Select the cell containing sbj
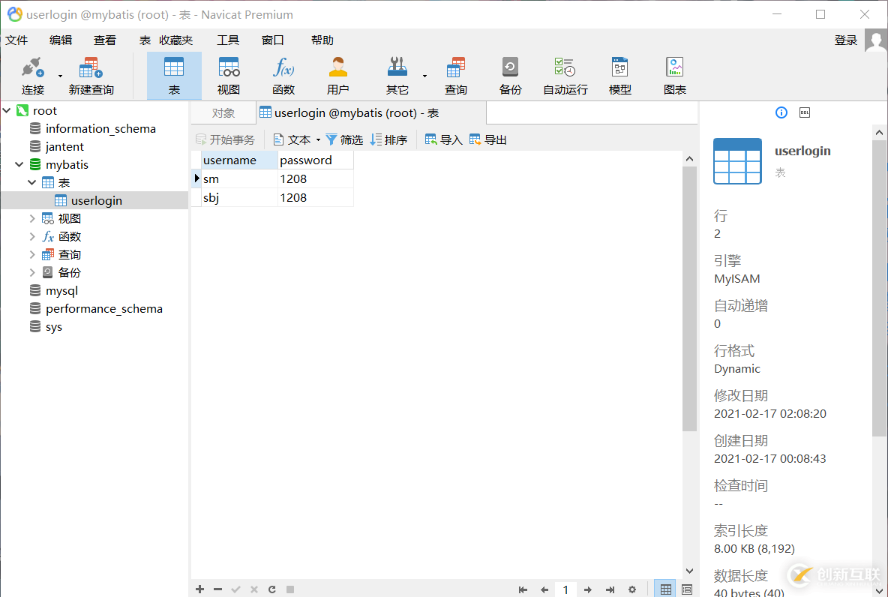888x597 pixels. tap(239, 198)
